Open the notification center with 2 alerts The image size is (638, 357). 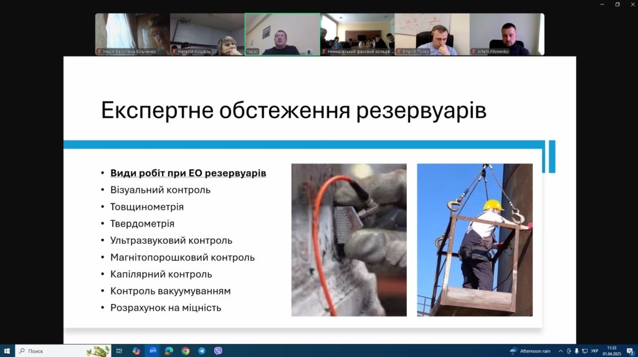[630, 351]
